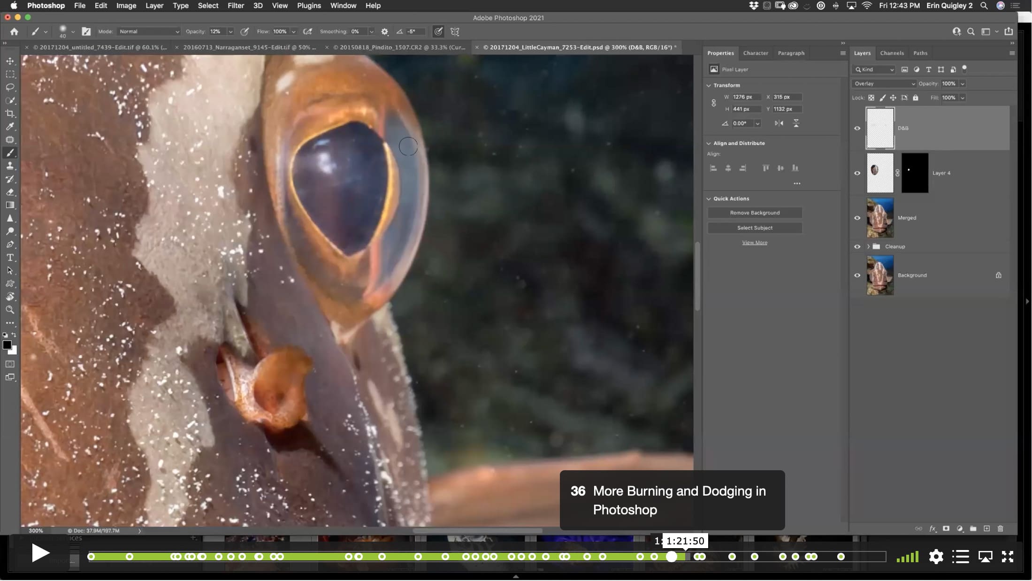
Task: Select the Lasso tool
Action: pyautogui.click(x=10, y=87)
